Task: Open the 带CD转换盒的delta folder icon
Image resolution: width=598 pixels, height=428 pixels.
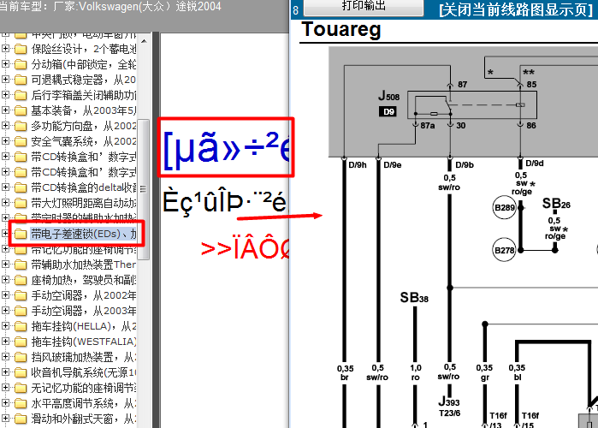Action: pos(21,187)
